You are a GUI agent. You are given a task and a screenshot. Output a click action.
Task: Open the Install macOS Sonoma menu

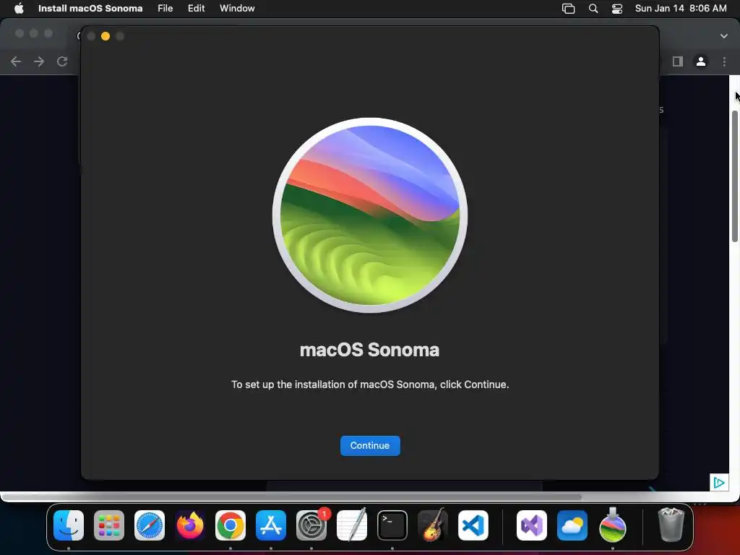(90, 9)
